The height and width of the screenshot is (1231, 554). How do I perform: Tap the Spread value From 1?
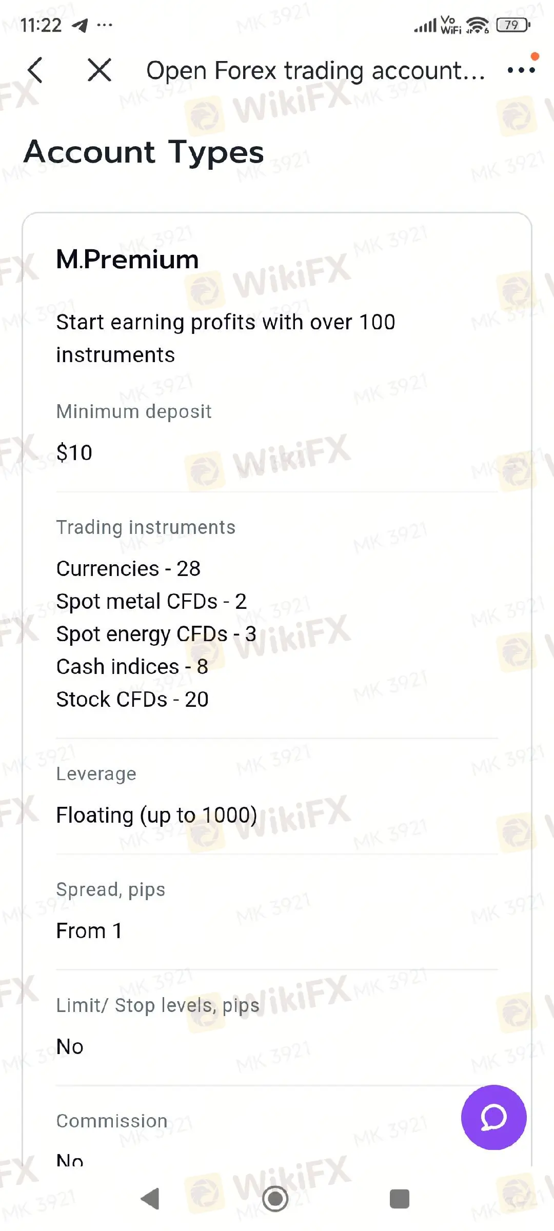(x=89, y=930)
